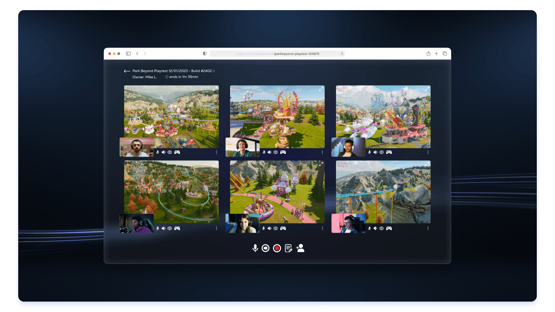Open the three-dot menu of french fries ride stream
The height and width of the screenshot is (312, 555).
(322, 152)
